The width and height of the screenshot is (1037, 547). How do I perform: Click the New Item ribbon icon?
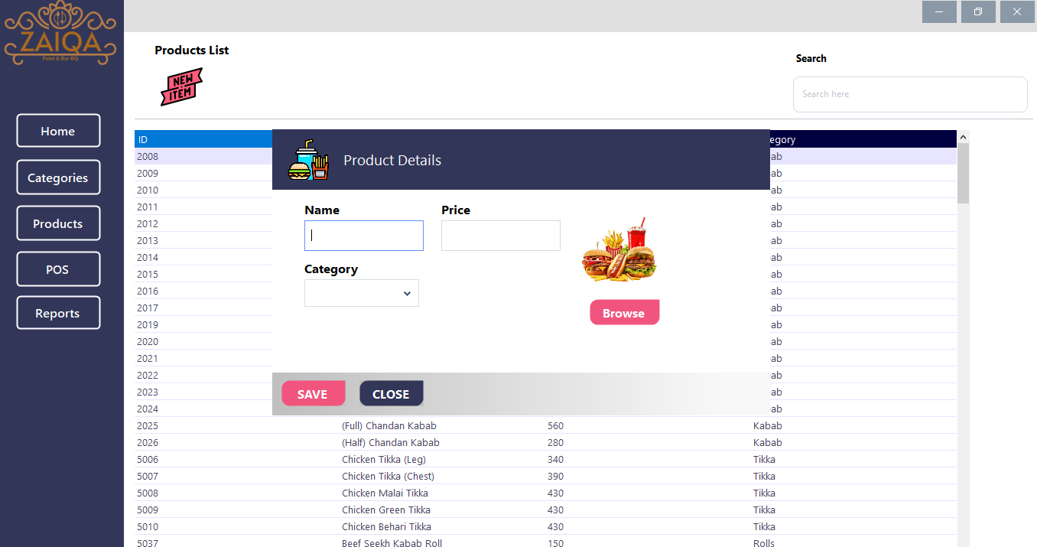[181, 86]
